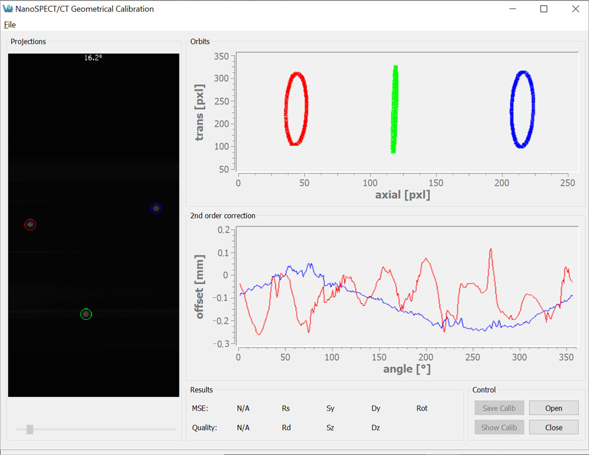
Task: Maximize the calibration window
Action: pyautogui.click(x=543, y=9)
